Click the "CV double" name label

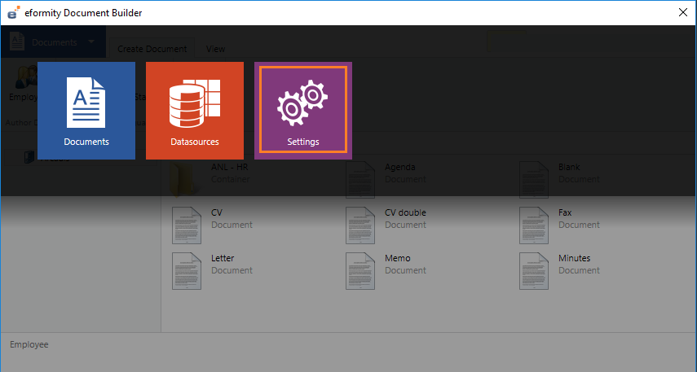click(405, 212)
